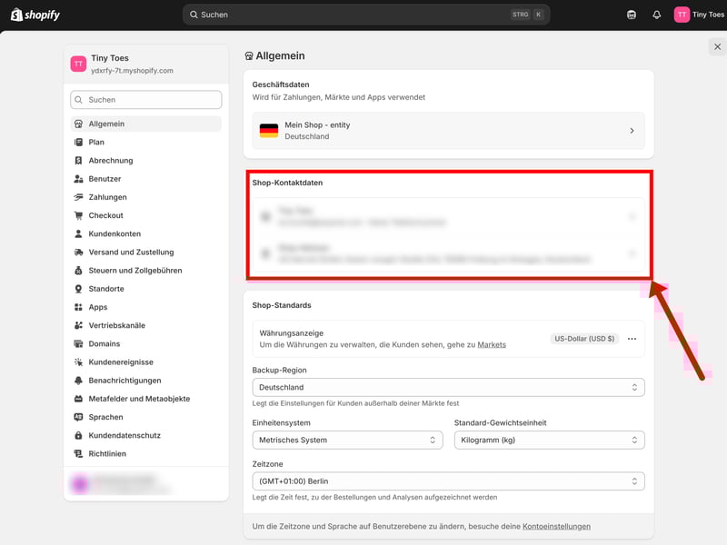Go to Versand und Zustellung settings
The width and height of the screenshot is (727, 545).
[131, 253]
